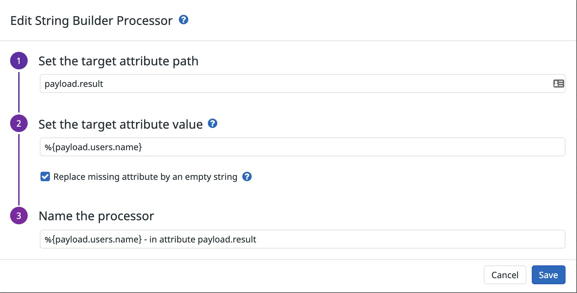Save the String Builder Processor
The height and width of the screenshot is (293, 577).
pyautogui.click(x=548, y=275)
